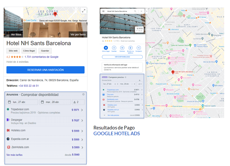Open the Trip.com $ 4713 offer
Image resolution: width=230 pixels, height=166 pixels.
122,95
